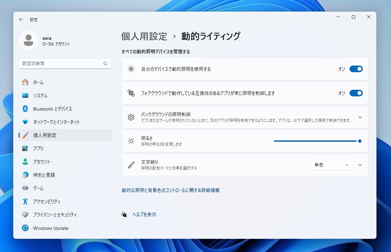
Task: Click the ゲーム controller icon
Action: (x=26, y=188)
